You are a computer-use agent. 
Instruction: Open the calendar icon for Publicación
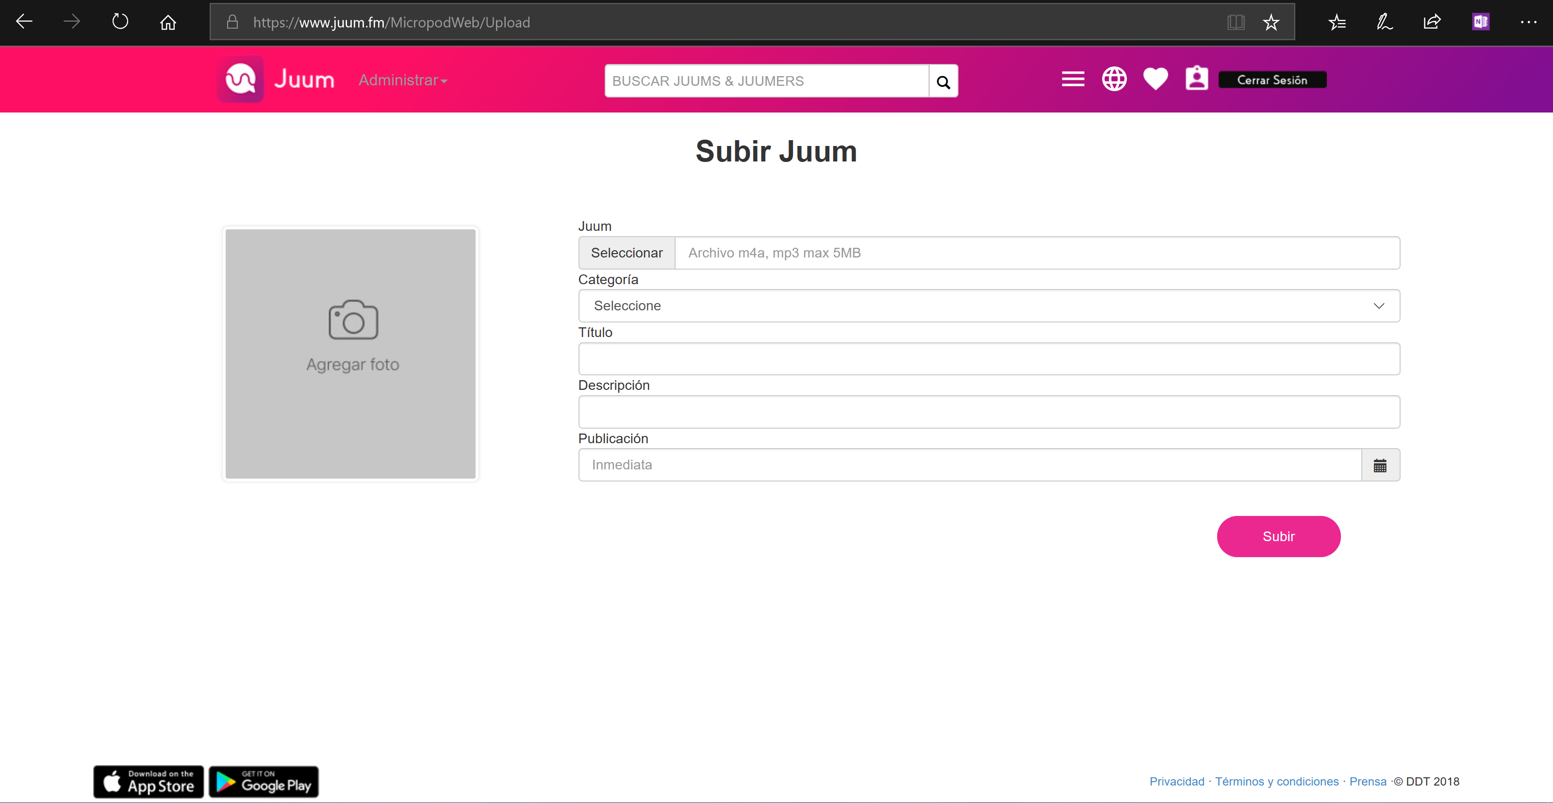click(1381, 465)
